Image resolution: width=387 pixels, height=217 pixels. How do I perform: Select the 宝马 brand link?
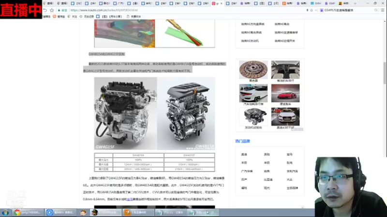tap(289, 154)
